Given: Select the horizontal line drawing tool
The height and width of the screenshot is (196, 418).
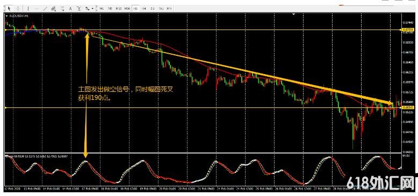Looking at the screenshot, I should pos(37,9).
